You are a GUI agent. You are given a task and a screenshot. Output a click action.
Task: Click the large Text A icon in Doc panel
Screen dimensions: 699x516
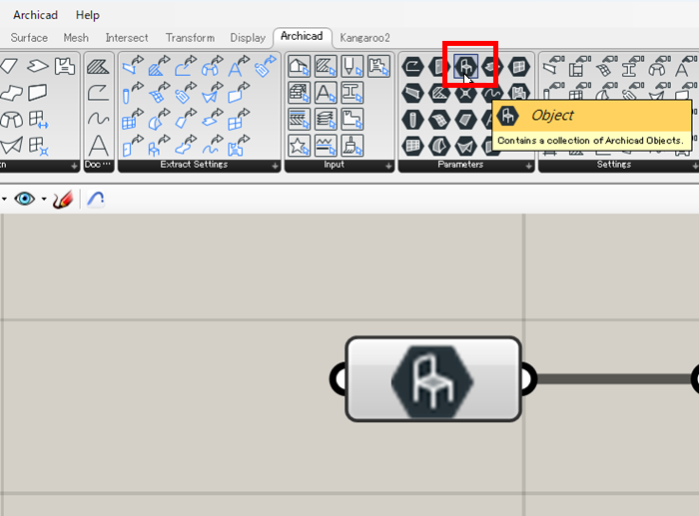click(x=98, y=146)
